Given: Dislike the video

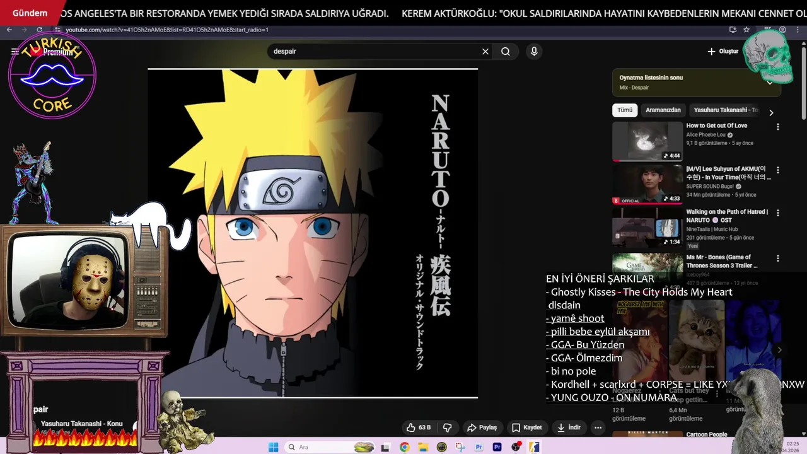Looking at the screenshot, I should click(448, 428).
